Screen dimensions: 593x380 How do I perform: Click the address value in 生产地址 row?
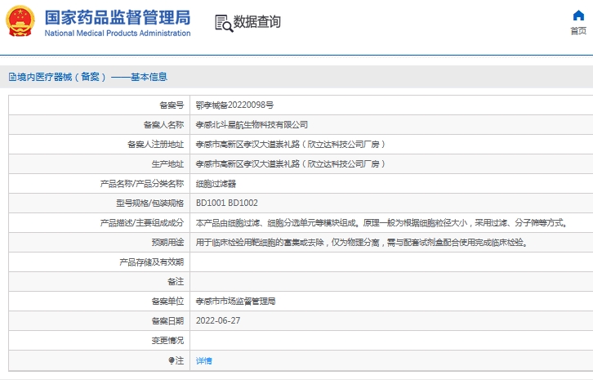pos(291,164)
